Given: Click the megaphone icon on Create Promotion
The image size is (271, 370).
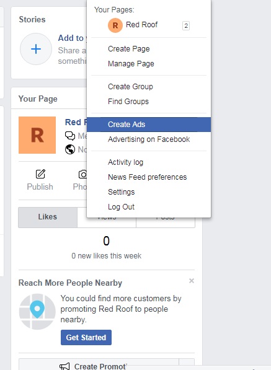Looking at the screenshot, I should pyautogui.click(x=64, y=366).
